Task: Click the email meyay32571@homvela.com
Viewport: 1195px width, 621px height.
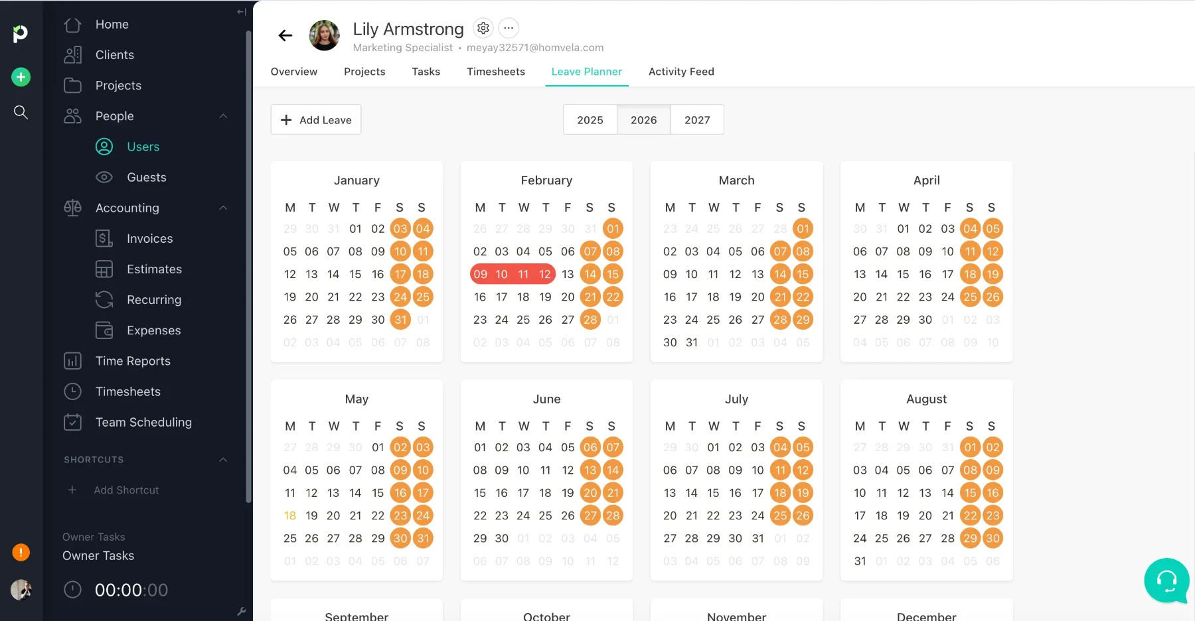Action: (x=535, y=48)
